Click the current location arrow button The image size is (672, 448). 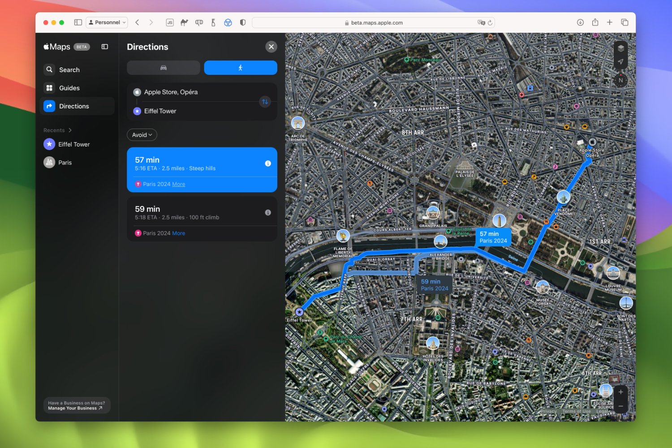620,62
